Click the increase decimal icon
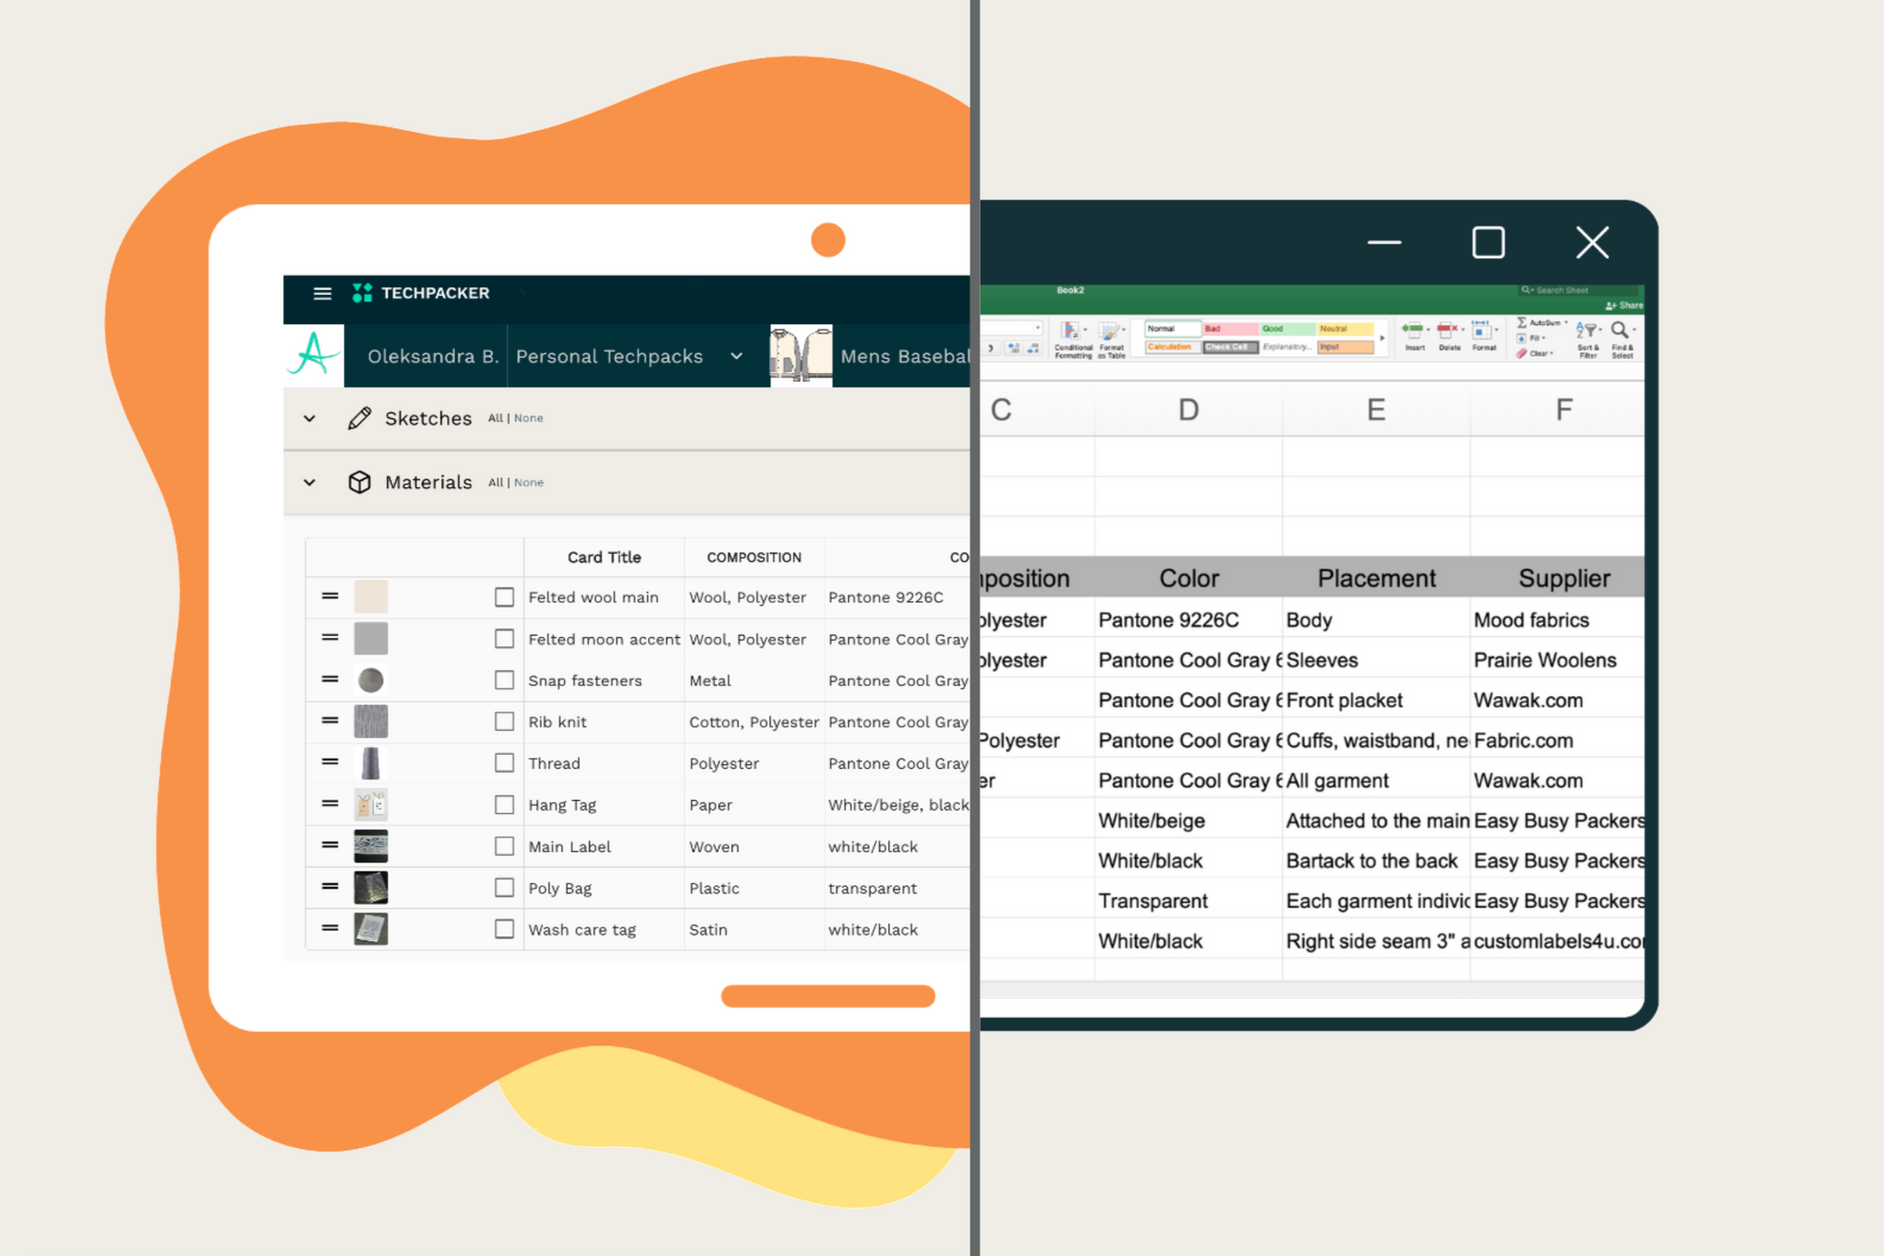 tap(1015, 348)
